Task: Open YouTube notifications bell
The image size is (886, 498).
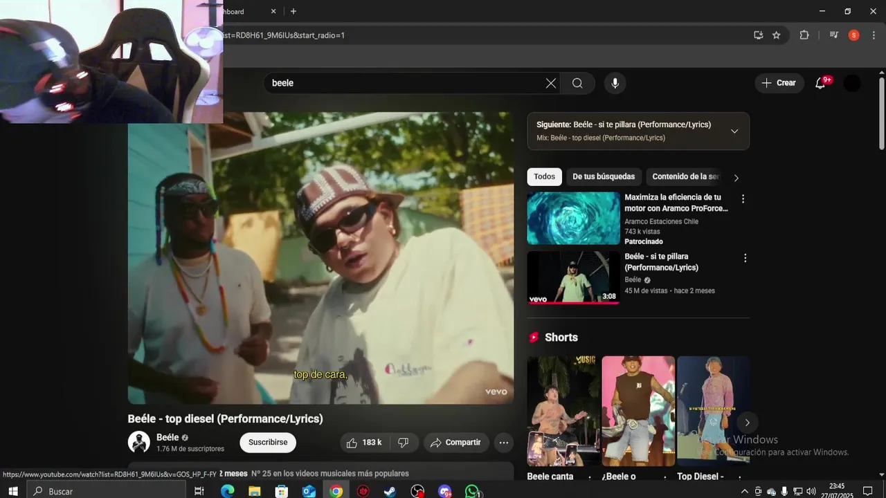Action: click(821, 83)
